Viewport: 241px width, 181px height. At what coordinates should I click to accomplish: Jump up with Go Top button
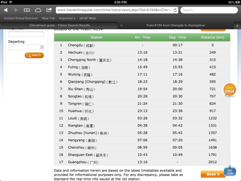230,171
